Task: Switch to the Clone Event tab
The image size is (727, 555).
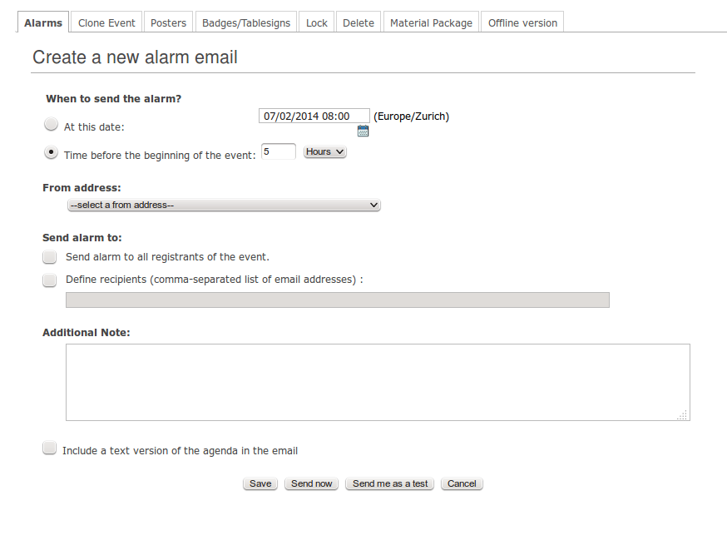Action: click(x=106, y=22)
